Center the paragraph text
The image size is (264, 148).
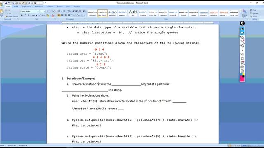point(62,16)
